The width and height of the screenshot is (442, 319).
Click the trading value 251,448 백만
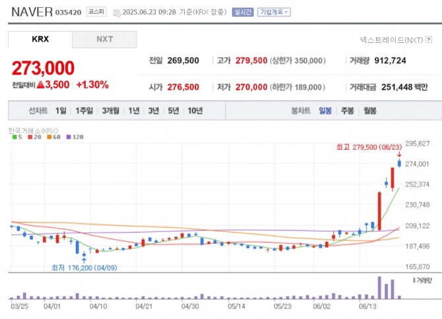(404, 87)
